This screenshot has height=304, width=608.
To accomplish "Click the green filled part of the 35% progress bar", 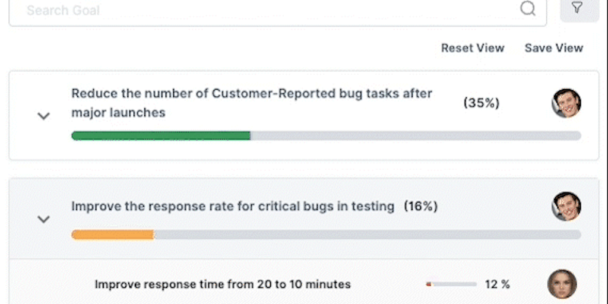I will click(x=160, y=136).
